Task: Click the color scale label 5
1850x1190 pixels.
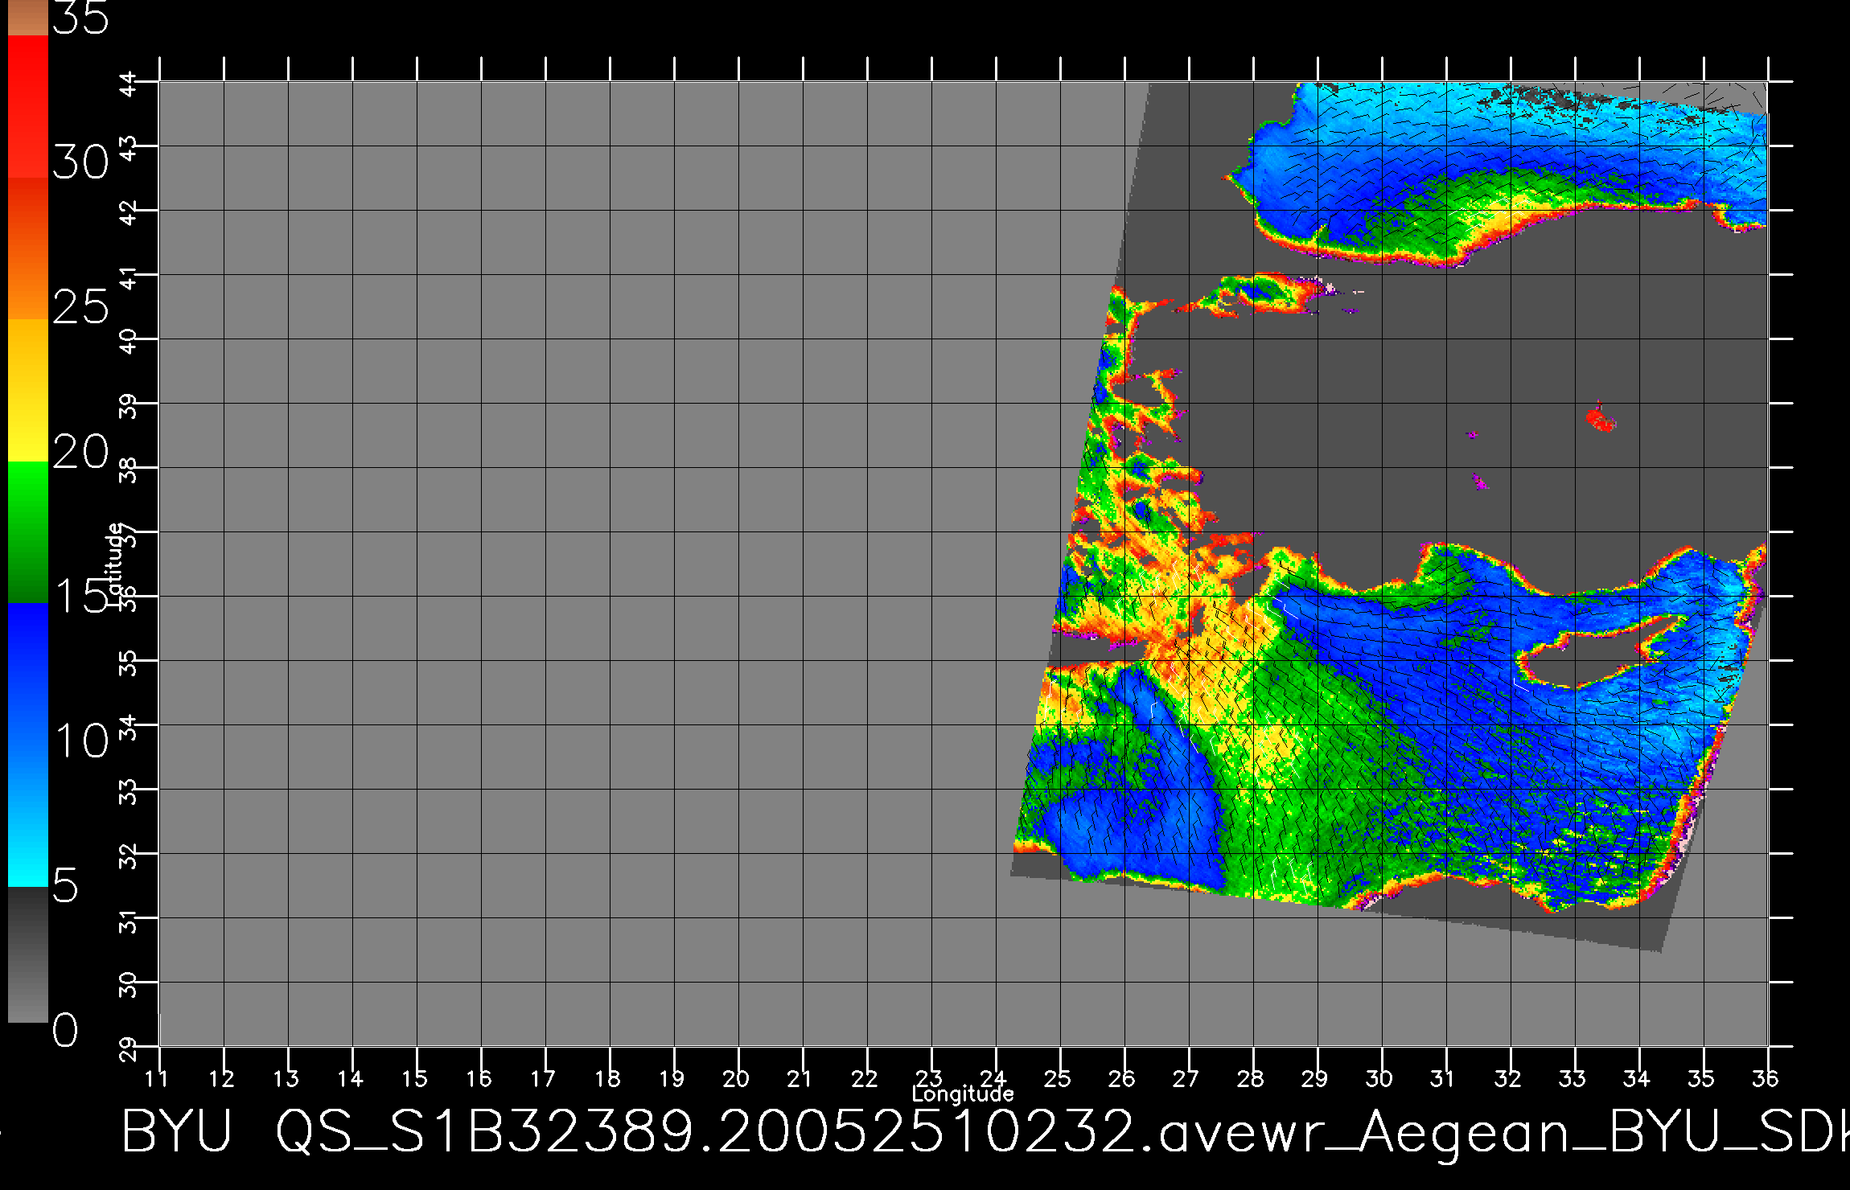Action: point(66,885)
